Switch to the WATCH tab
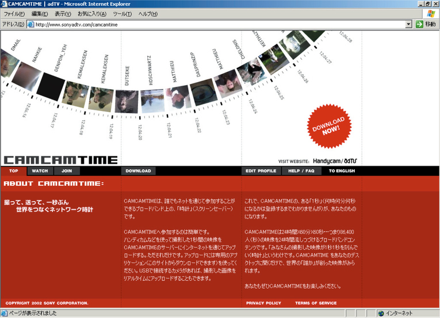440x318 pixels. tap(40, 171)
